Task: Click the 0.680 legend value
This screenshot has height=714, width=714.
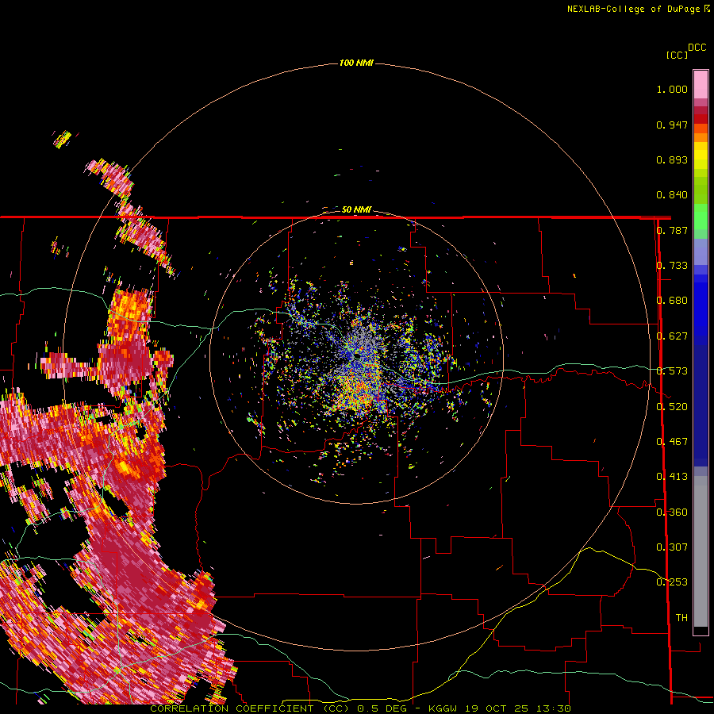Action: pyautogui.click(x=672, y=301)
